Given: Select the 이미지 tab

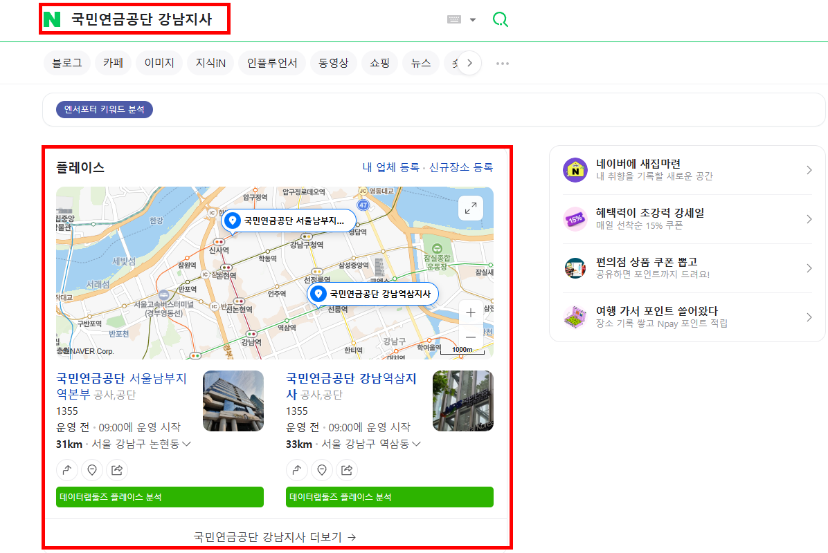Looking at the screenshot, I should pos(159,64).
